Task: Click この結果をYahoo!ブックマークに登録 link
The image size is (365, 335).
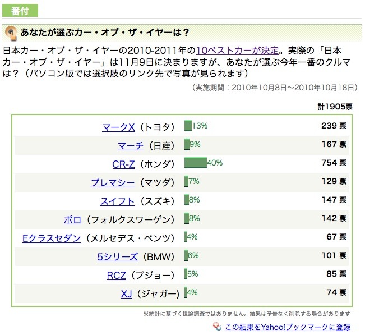Action: coord(288,327)
